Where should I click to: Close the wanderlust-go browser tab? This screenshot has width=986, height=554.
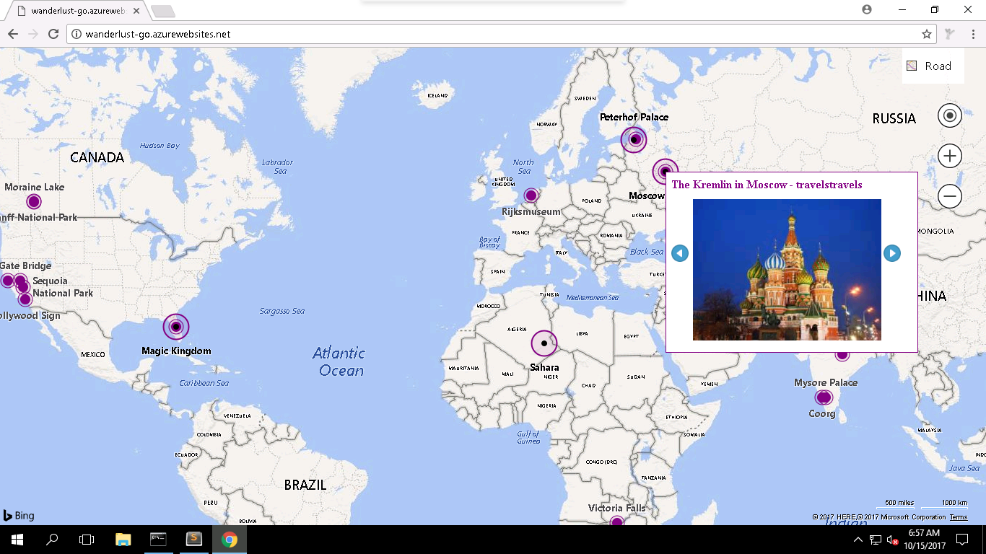point(136,11)
